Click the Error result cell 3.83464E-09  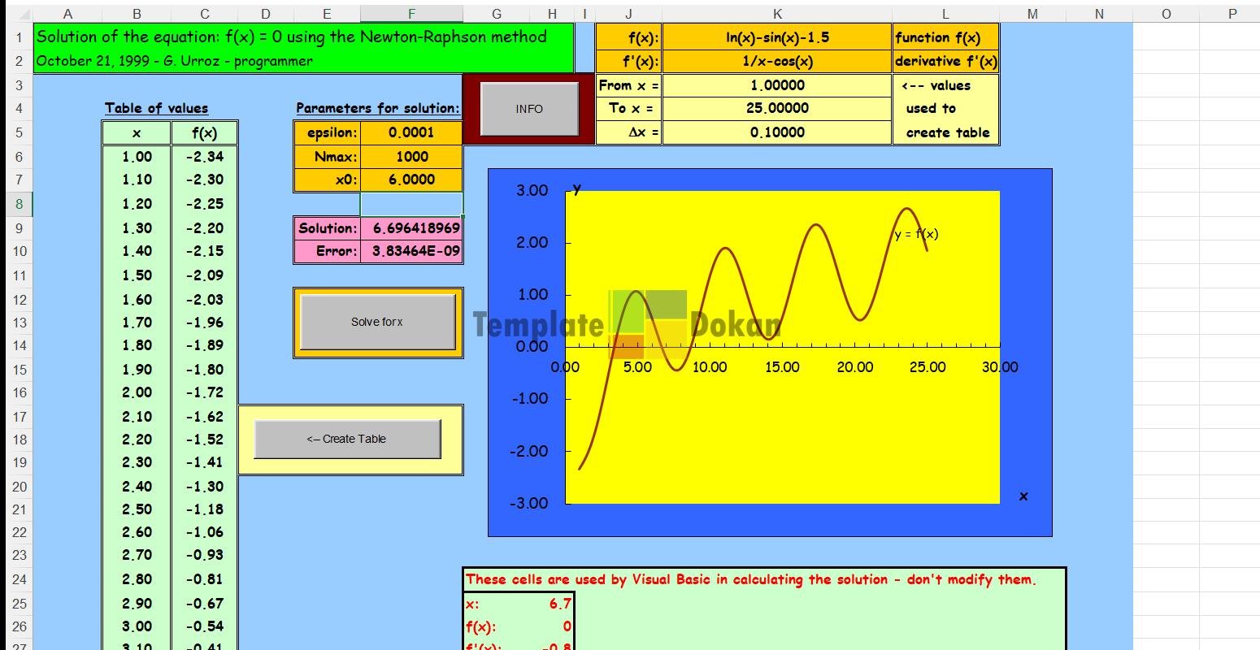[x=411, y=252]
